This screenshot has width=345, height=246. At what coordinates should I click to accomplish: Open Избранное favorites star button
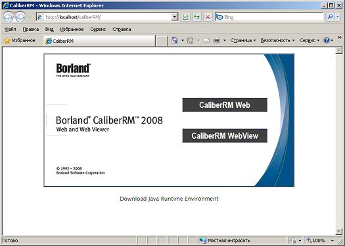tap(20, 41)
